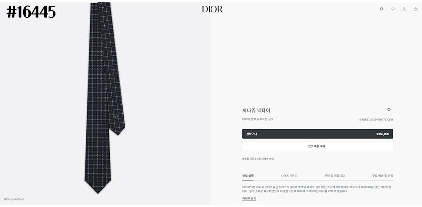Open the 무료 배송 및 반품 tab
422x207 pixels.
pyautogui.click(x=382, y=176)
